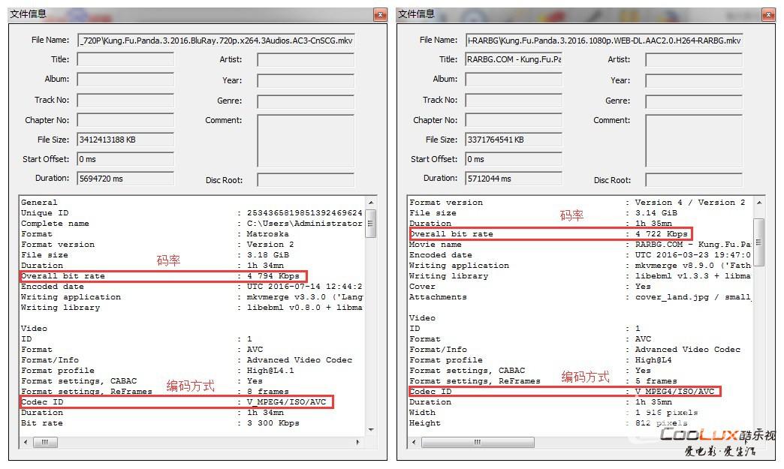
Task: Select the Unique ID line in left pane
Action: pyautogui.click(x=192, y=213)
